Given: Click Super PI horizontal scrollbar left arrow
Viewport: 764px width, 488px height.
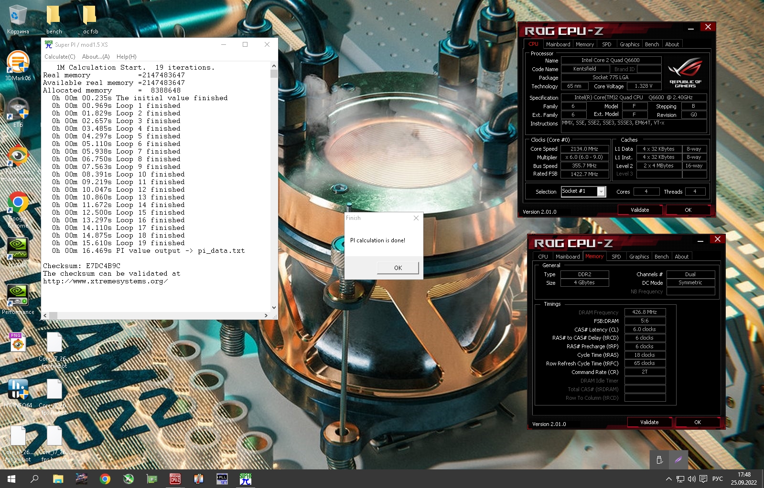Looking at the screenshot, I should 45,315.
